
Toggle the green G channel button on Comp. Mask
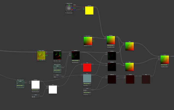40,60
